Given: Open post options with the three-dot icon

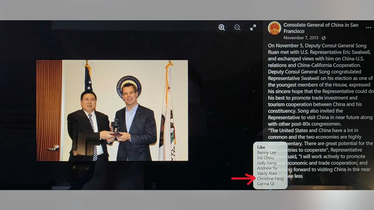Looking at the screenshot, I should pos(369,28).
